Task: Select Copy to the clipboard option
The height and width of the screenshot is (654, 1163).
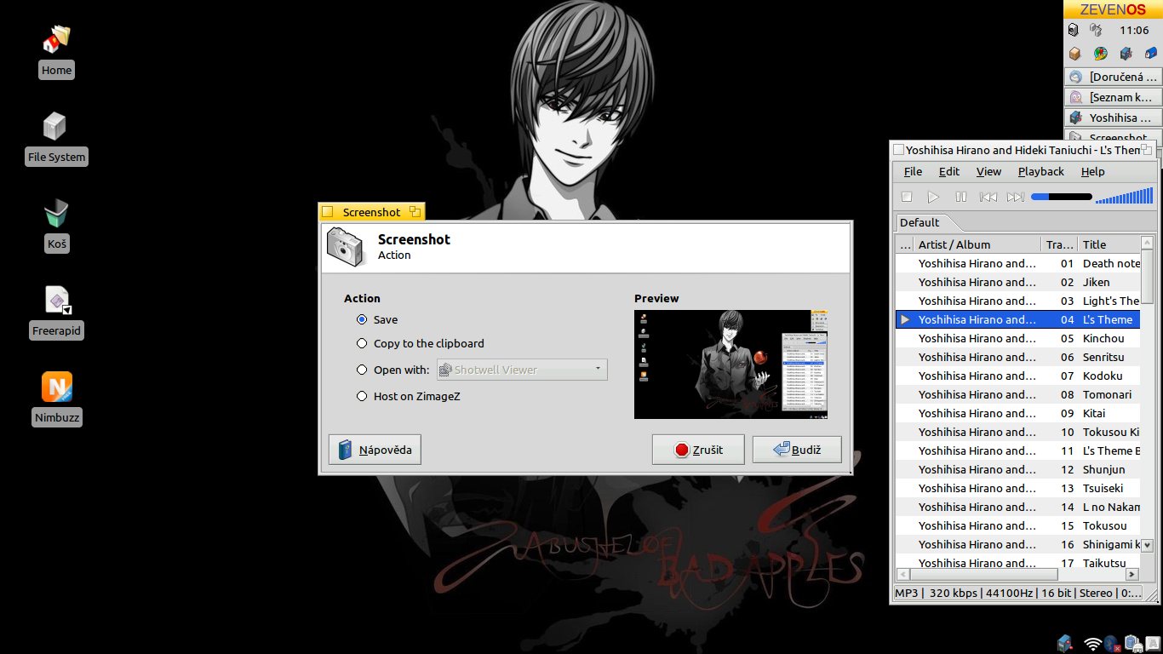Action: [x=421, y=343]
